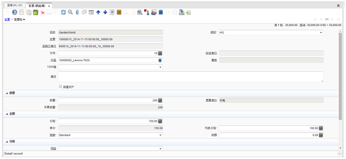Viewport: 346px width, 159px height.
Task: Refresh data with the blue arrows icon
Action: pos(63,12)
